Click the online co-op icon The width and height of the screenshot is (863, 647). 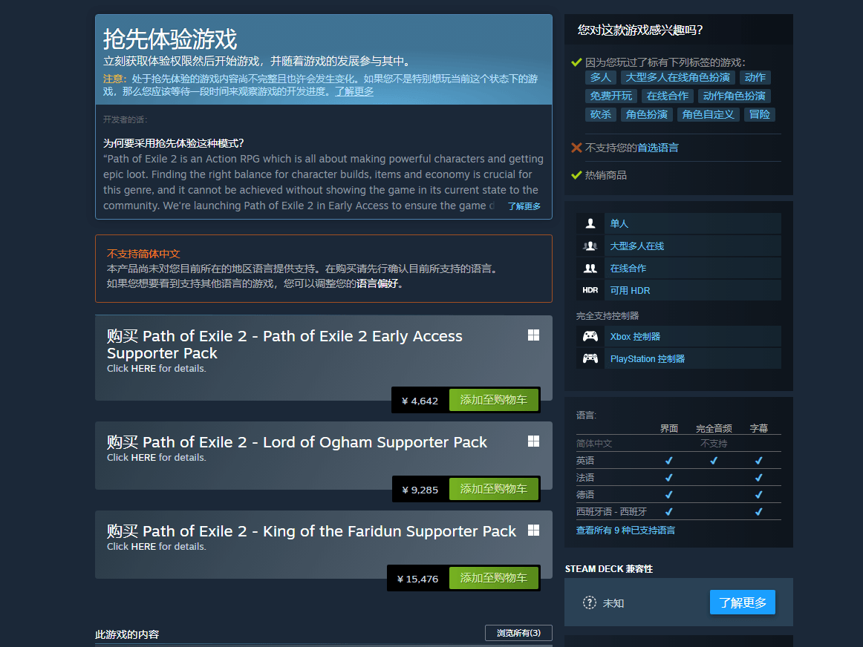point(590,269)
